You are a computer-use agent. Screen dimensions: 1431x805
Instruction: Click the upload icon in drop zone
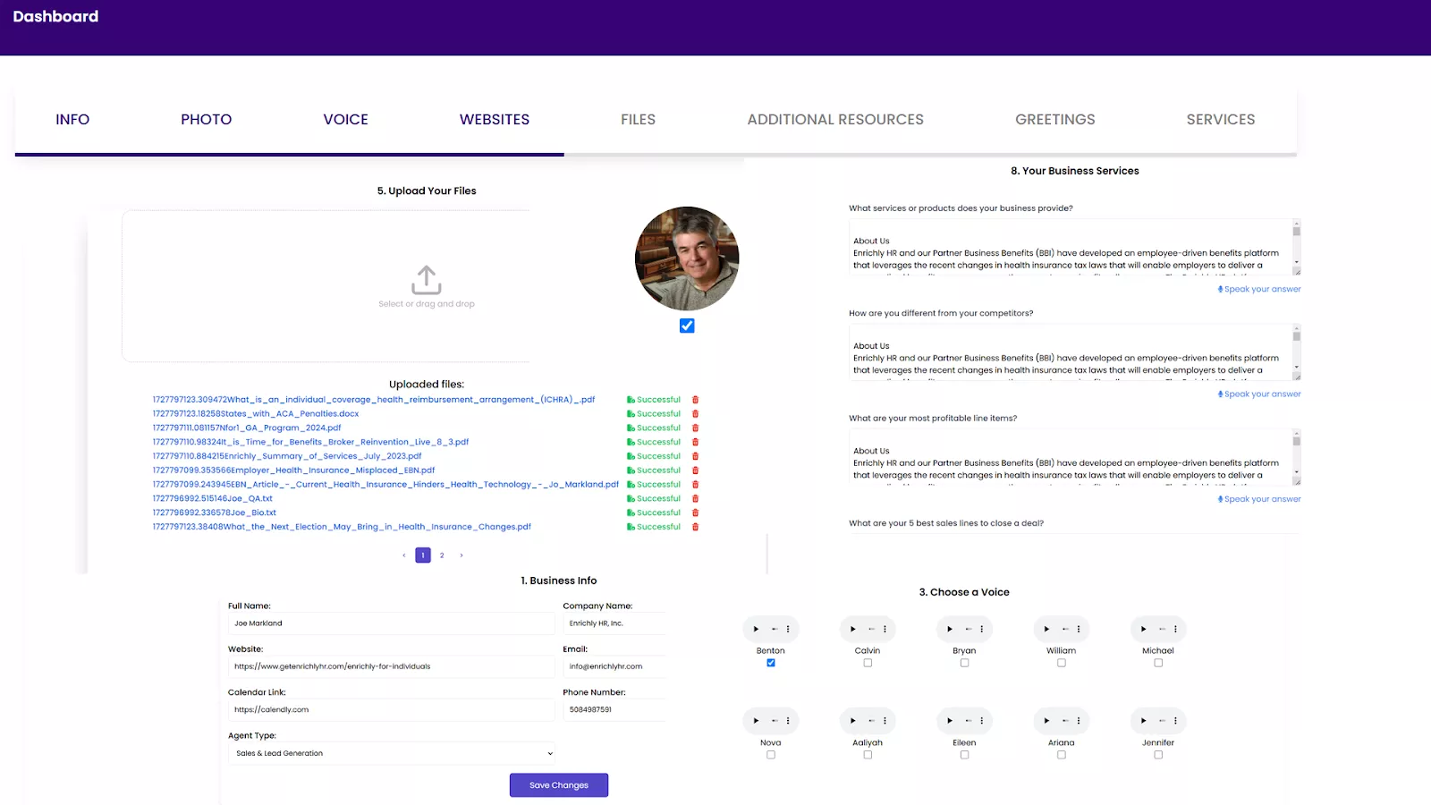click(x=427, y=280)
